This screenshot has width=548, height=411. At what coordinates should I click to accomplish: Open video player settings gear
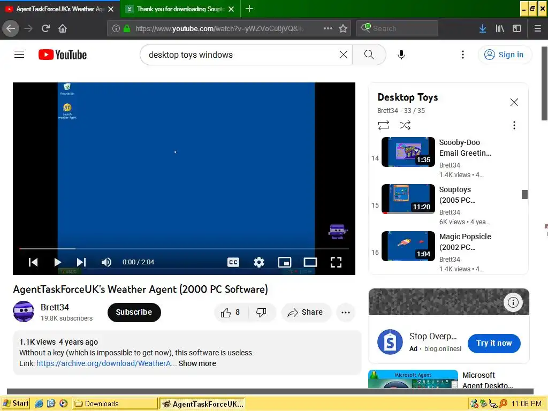(x=259, y=262)
